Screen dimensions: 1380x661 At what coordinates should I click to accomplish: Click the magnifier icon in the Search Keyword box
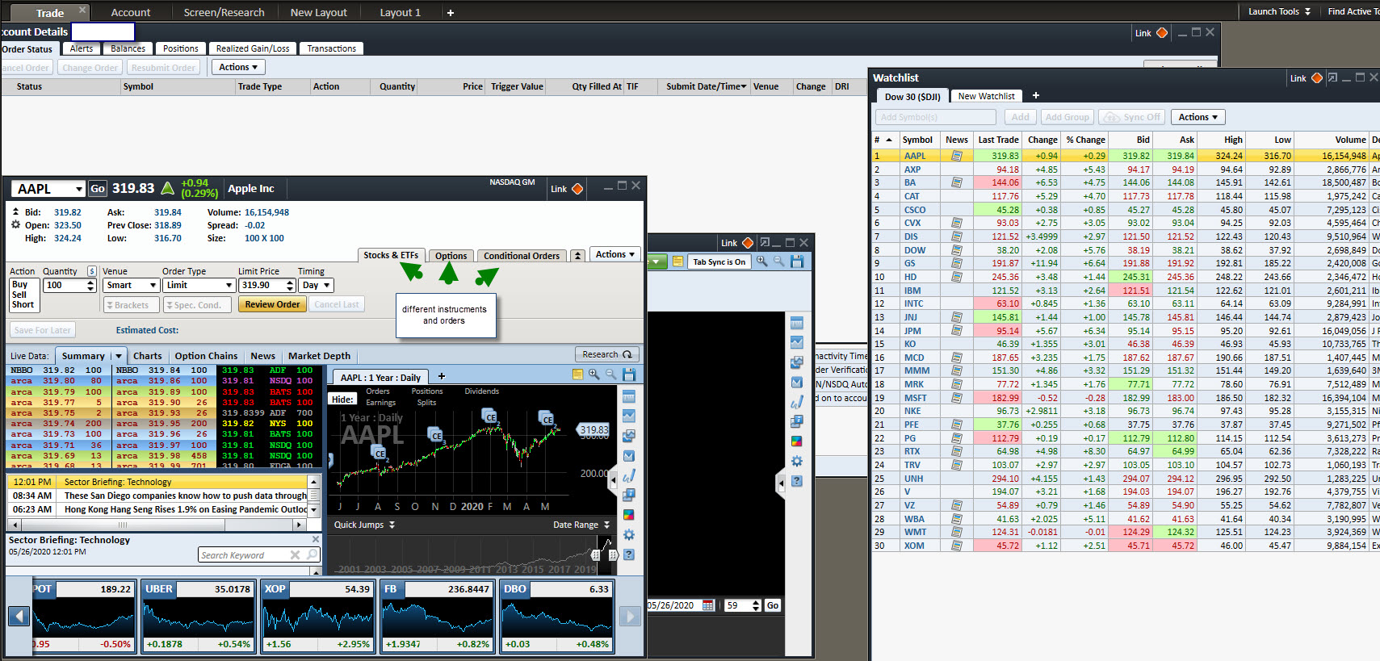tap(312, 554)
